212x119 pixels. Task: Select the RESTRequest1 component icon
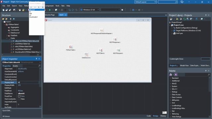pyautogui.click(x=118, y=50)
